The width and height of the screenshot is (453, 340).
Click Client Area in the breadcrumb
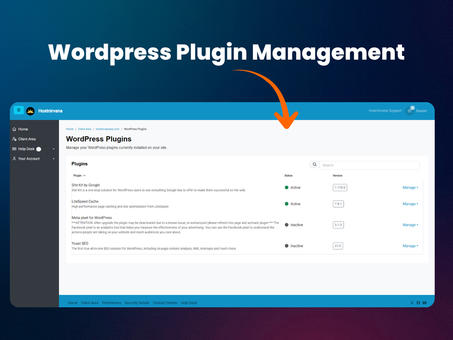[84, 129]
